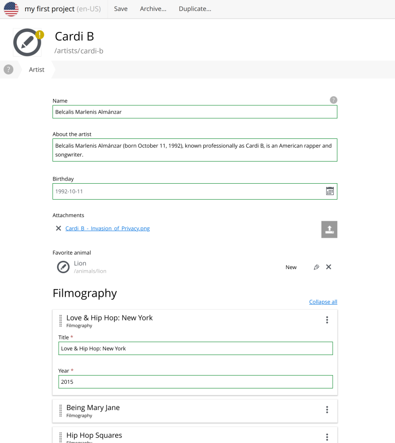
Task: Edit the Lion favorite animal reference
Action: pos(316,267)
